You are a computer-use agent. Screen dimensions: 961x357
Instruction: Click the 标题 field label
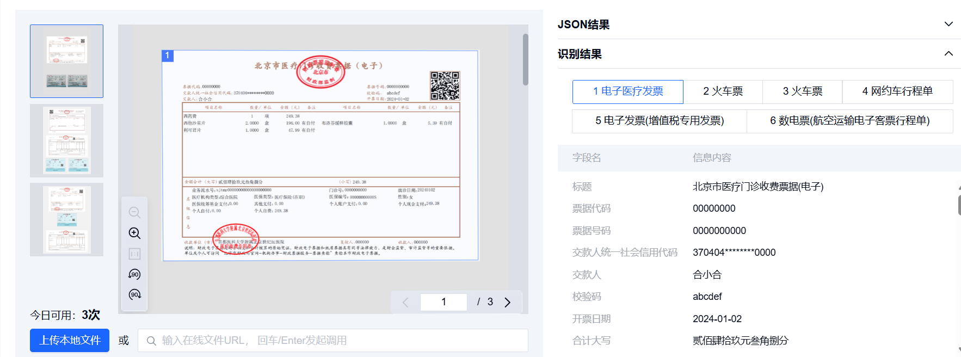click(x=582, y=187)
